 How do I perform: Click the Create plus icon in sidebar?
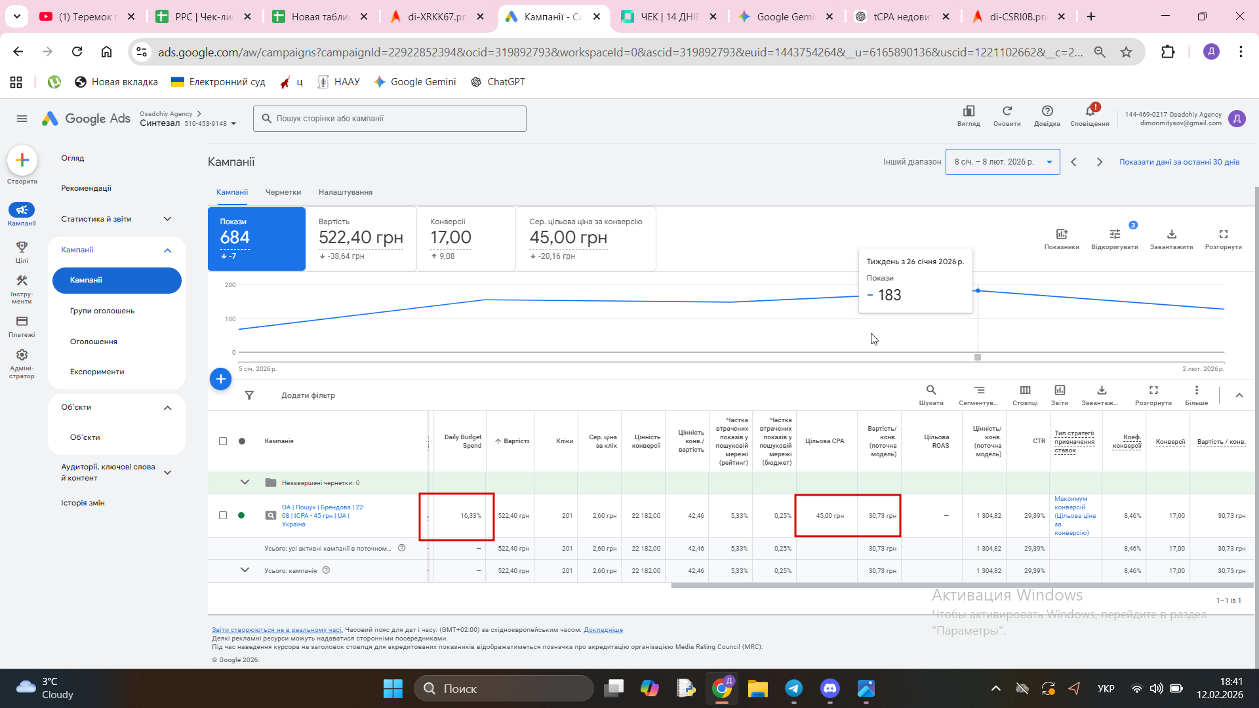coord(22,161)
